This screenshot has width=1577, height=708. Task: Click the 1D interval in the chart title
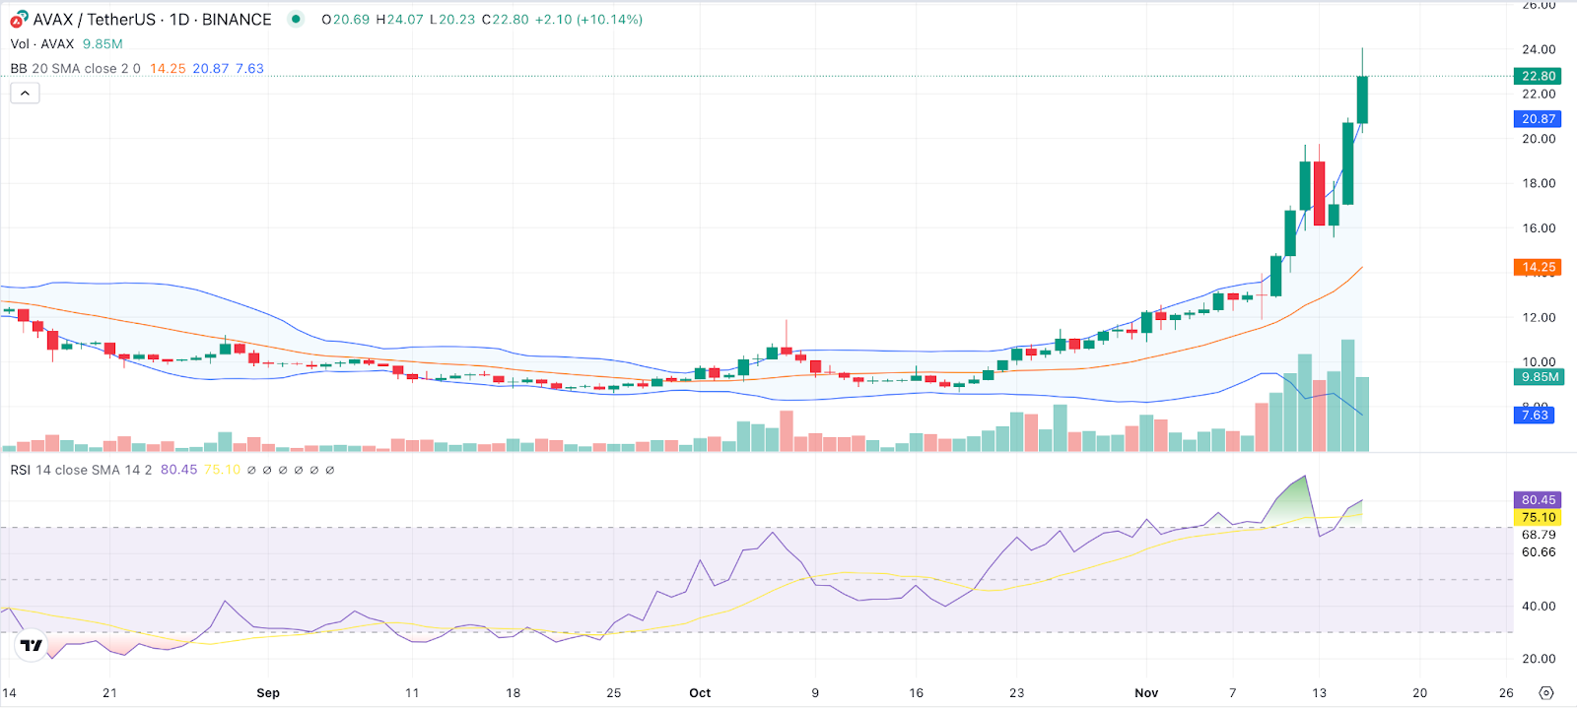(x=179, y=20)
